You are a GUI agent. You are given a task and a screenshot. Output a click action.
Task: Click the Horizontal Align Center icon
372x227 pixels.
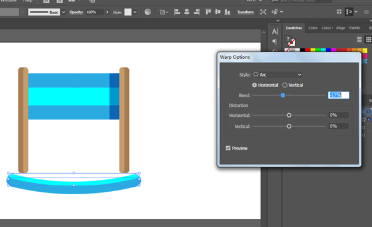(187, 12)
